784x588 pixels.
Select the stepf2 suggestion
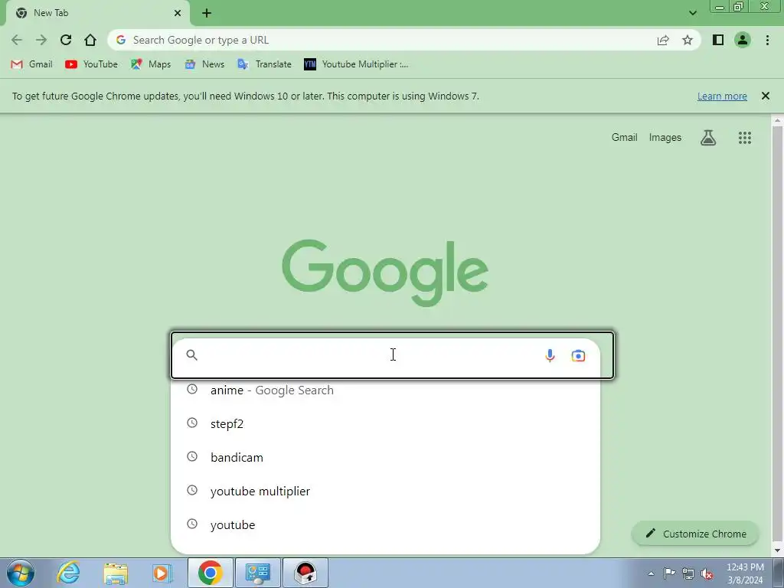385,423
